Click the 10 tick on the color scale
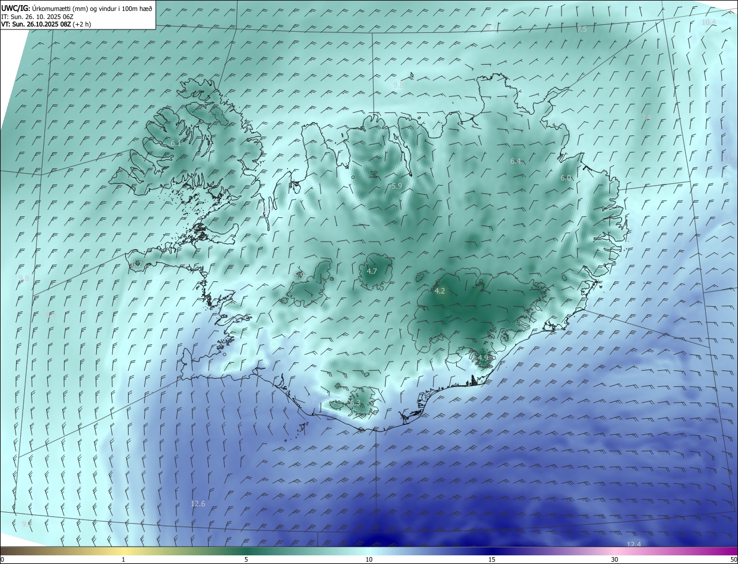Screen dimensions: 738x564 pos(369,559)
